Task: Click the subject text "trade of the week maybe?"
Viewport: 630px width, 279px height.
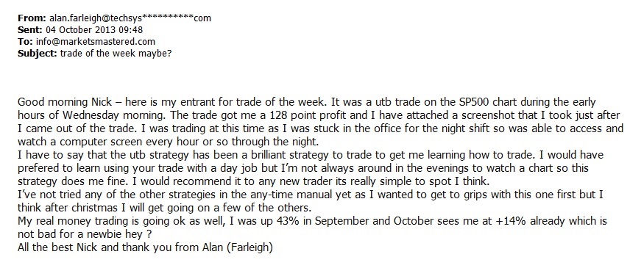Action: [x=116, y=54]
